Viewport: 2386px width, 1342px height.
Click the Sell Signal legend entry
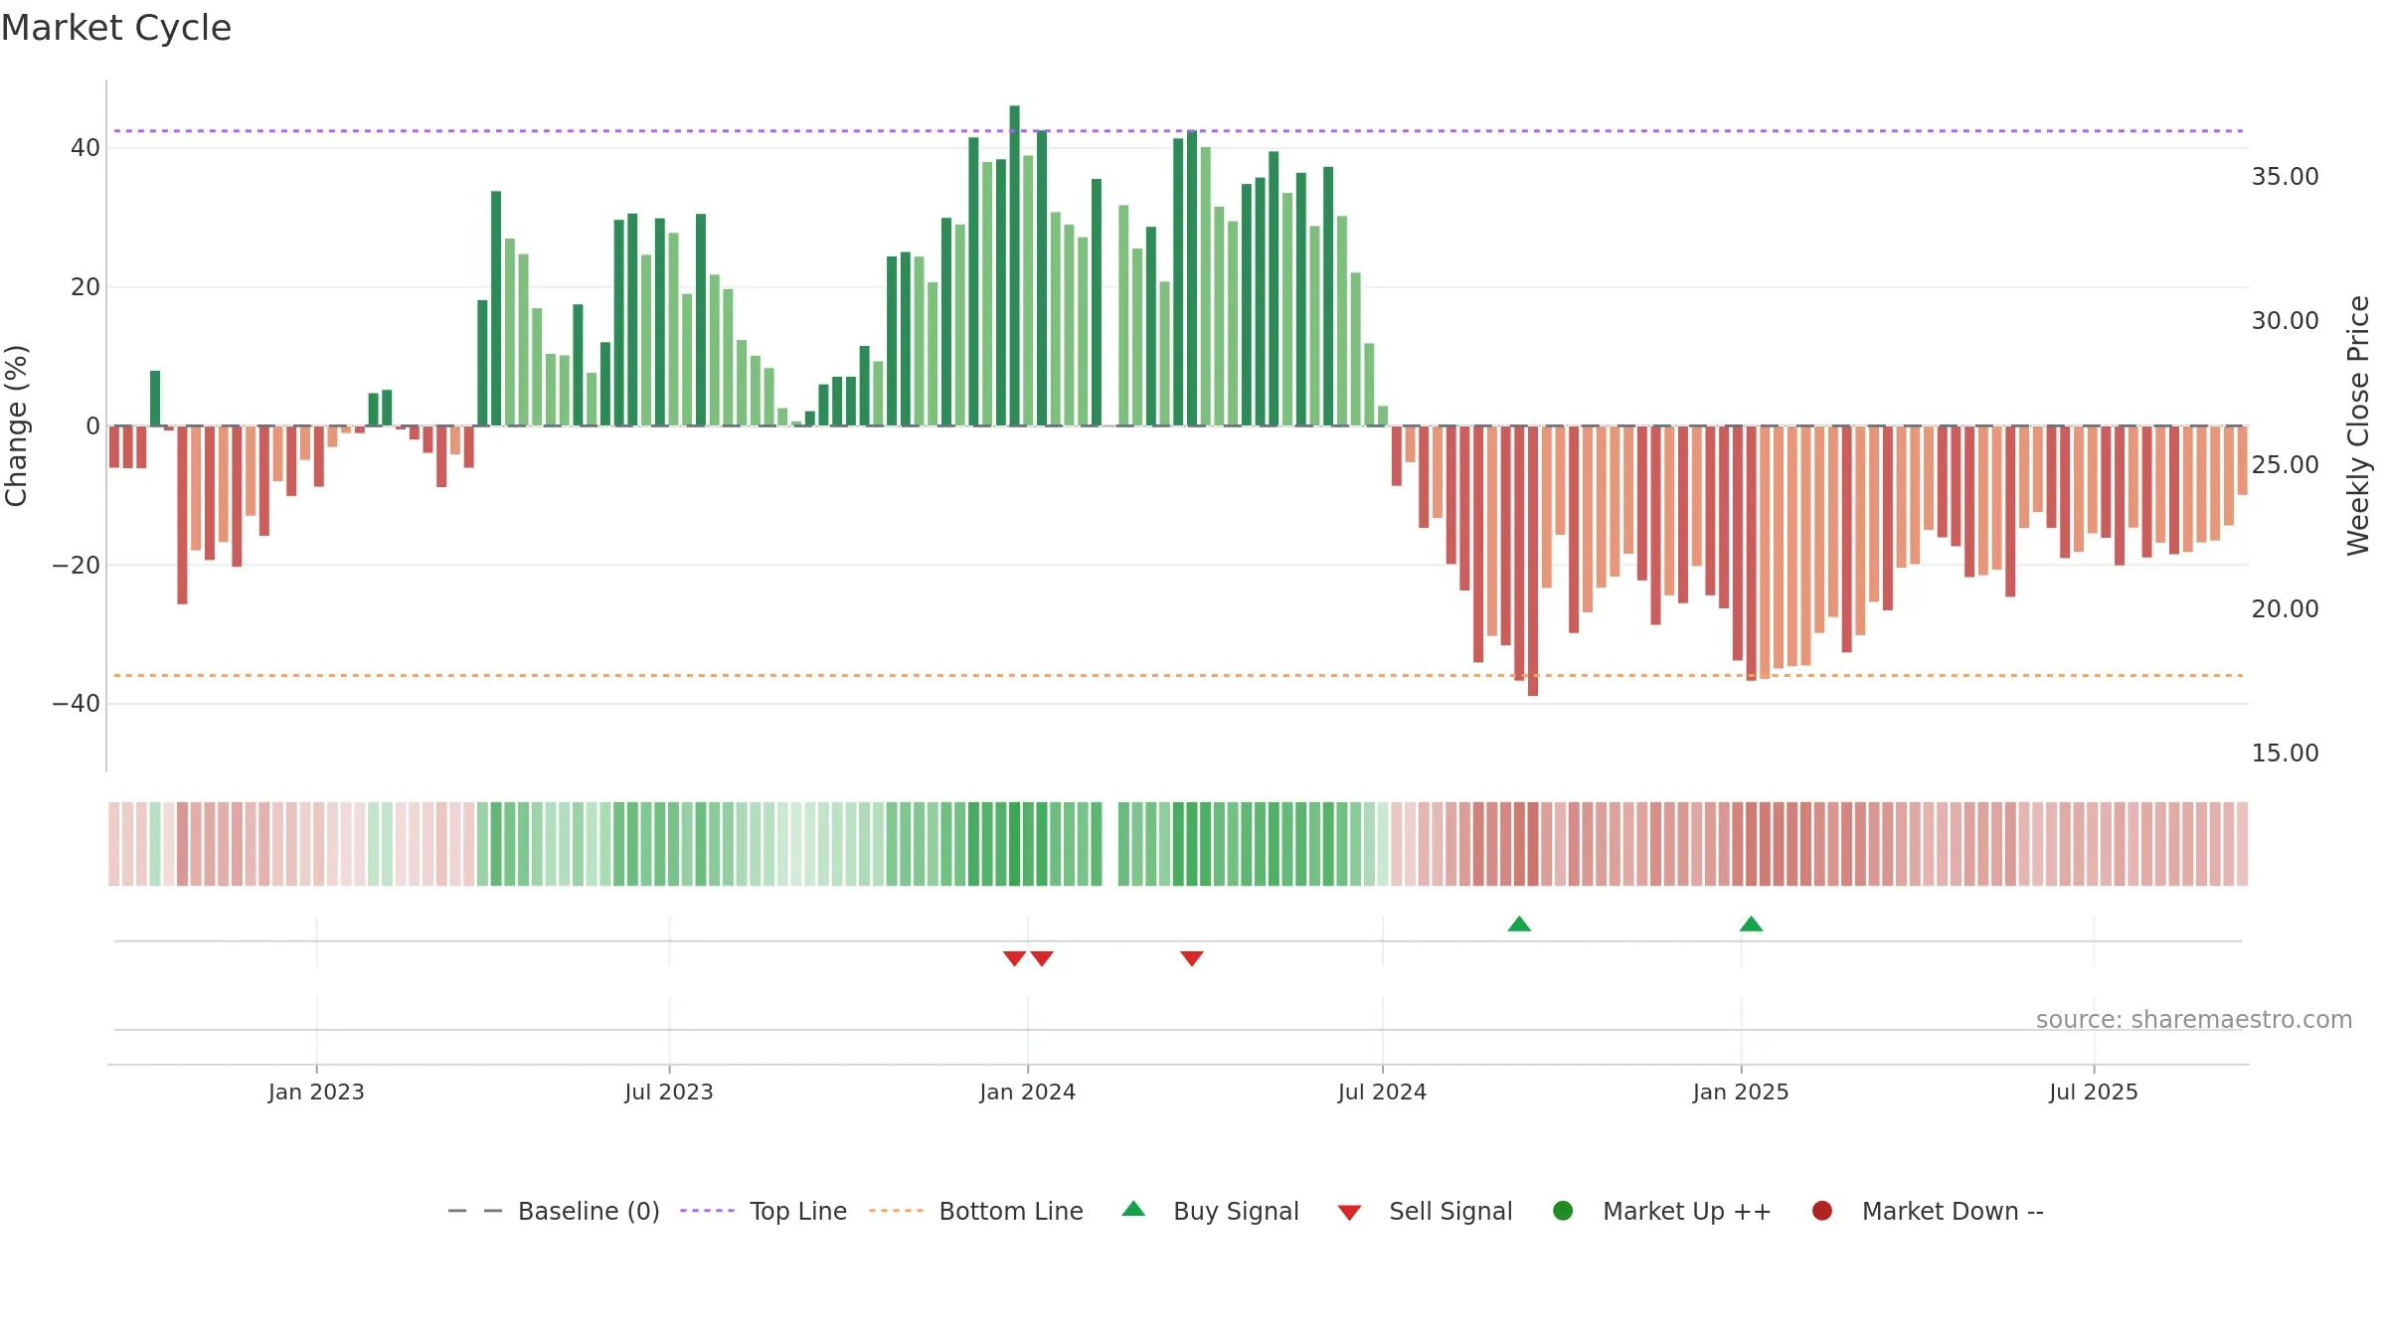[1425, 1211]
